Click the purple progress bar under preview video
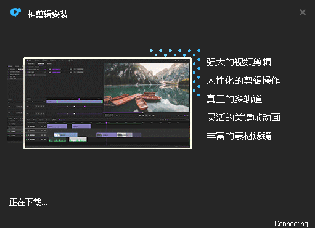 123,113
